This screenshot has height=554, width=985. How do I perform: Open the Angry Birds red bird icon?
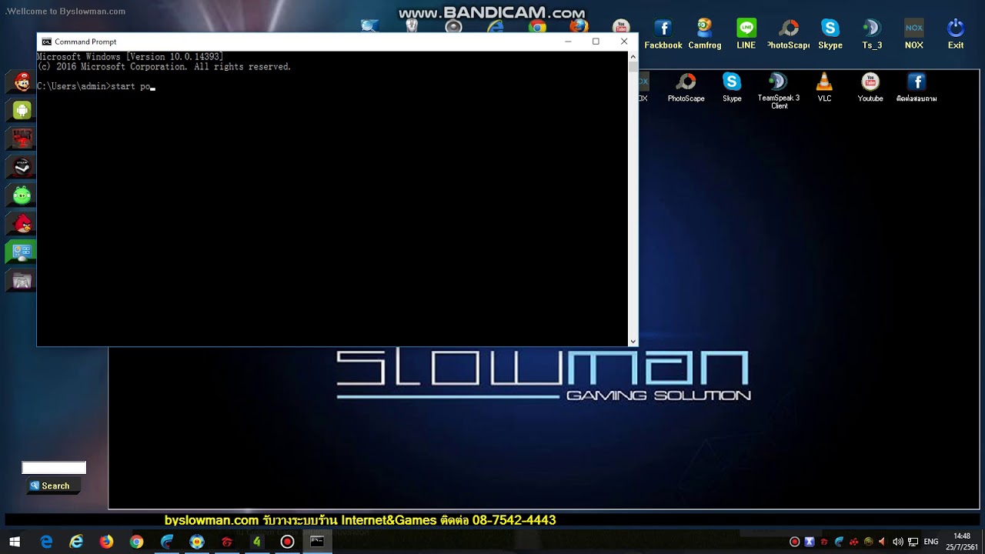point(22,224)
